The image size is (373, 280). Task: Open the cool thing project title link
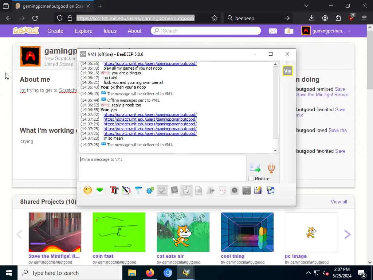pos(232,256)
